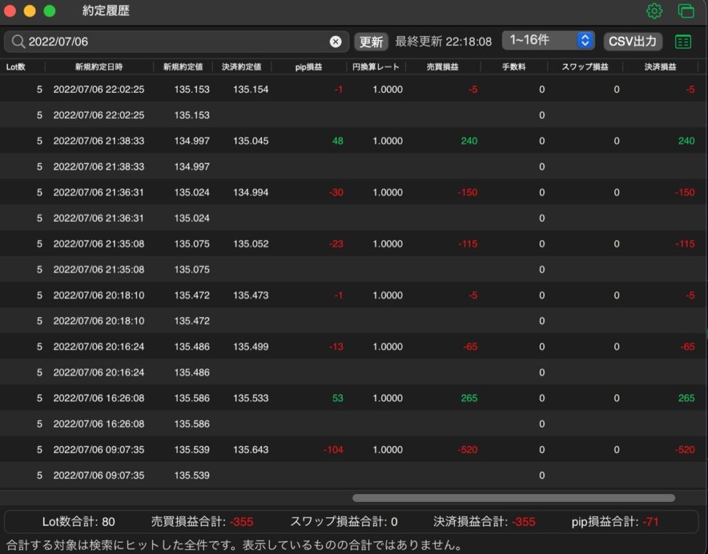This screenshot has width=708, height=554.
Task: Select the row with -520 loss
Action: point(354,450)
